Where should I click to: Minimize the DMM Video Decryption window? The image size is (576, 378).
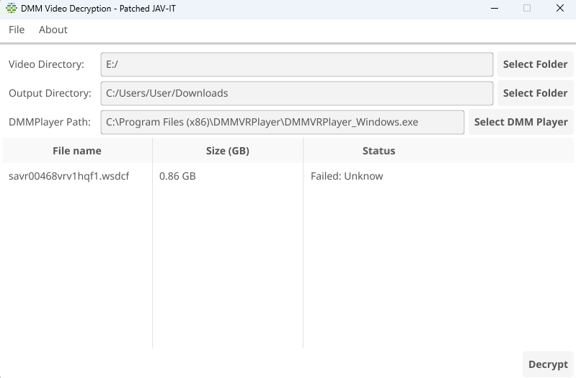click(x=495, y=8)
